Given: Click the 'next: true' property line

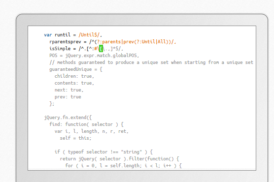Looking at the screenshot, I should point(69,90).
